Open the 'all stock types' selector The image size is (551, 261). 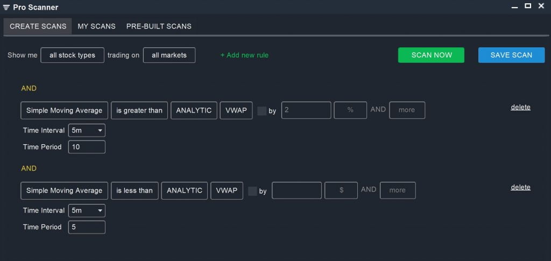72,55
